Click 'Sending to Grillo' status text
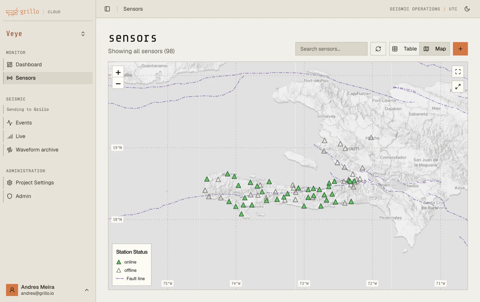Viewport: 480px width, 302px height. pos(28,109)
